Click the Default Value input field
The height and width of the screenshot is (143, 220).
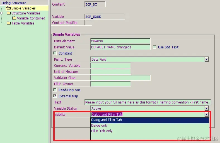coord(120,47)
